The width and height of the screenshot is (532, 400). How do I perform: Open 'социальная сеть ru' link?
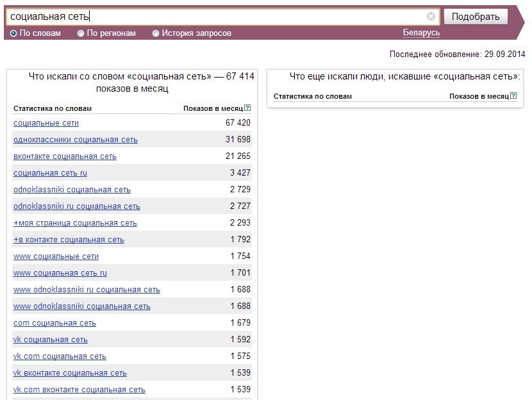[x=50, y=172]
